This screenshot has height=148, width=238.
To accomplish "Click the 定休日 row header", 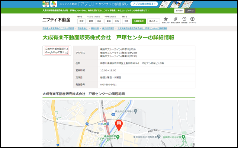I will click(x=86, y=77).
